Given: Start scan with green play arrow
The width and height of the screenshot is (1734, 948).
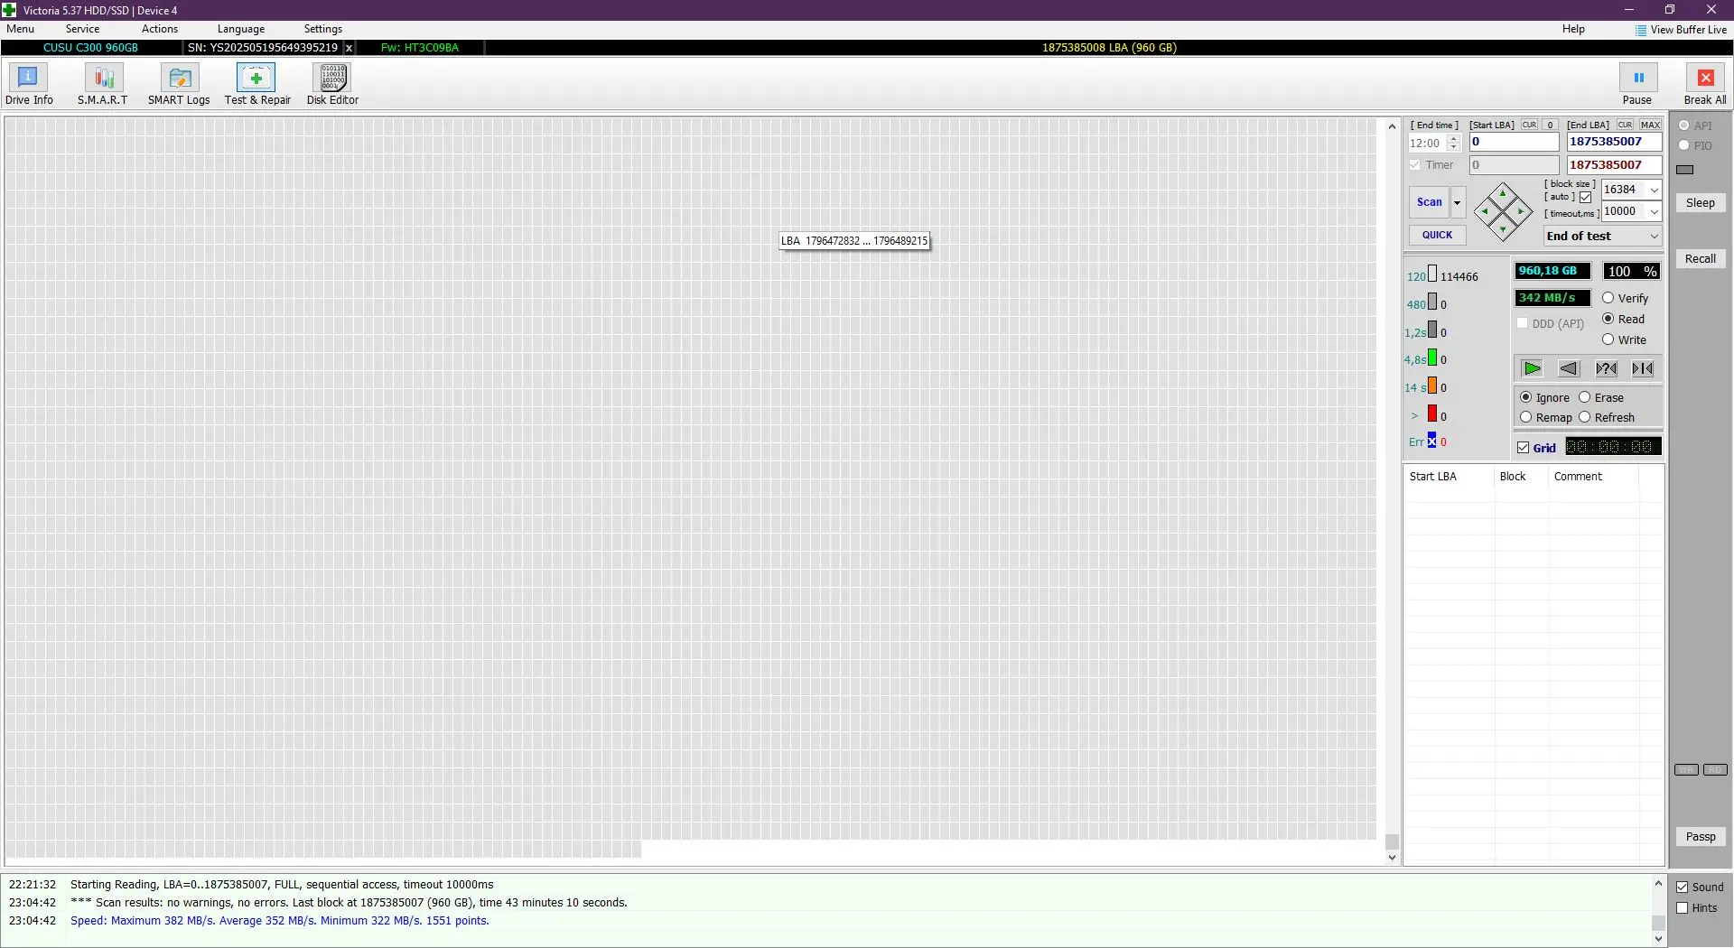Looking at the screenshot, I should (1532, 368).
